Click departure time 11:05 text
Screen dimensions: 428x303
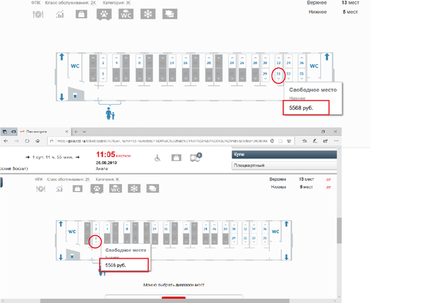106,155
